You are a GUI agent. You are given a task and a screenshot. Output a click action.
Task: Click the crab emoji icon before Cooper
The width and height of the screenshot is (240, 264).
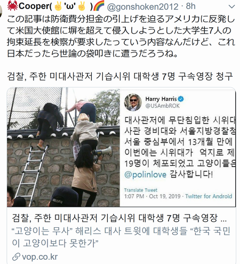click(12, 6)
